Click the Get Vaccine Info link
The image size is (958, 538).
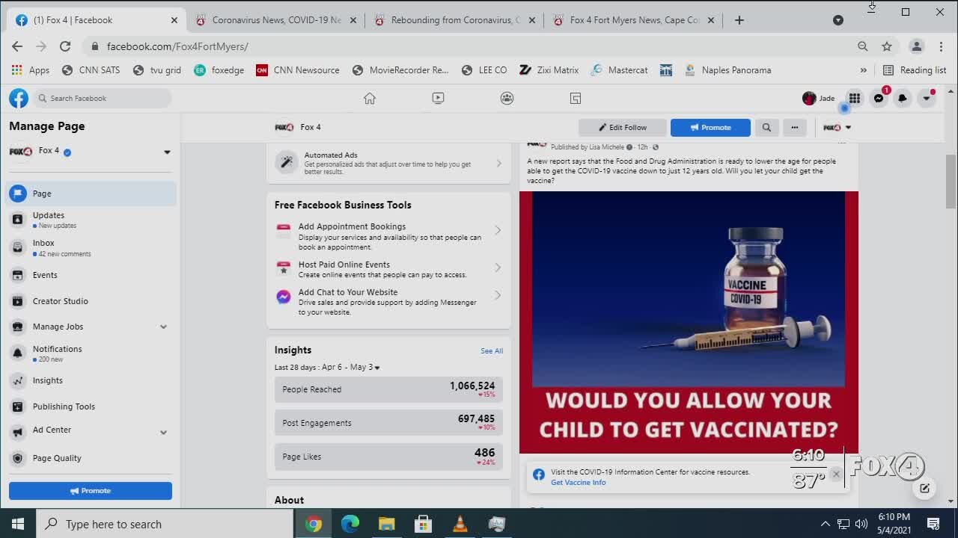579,482
